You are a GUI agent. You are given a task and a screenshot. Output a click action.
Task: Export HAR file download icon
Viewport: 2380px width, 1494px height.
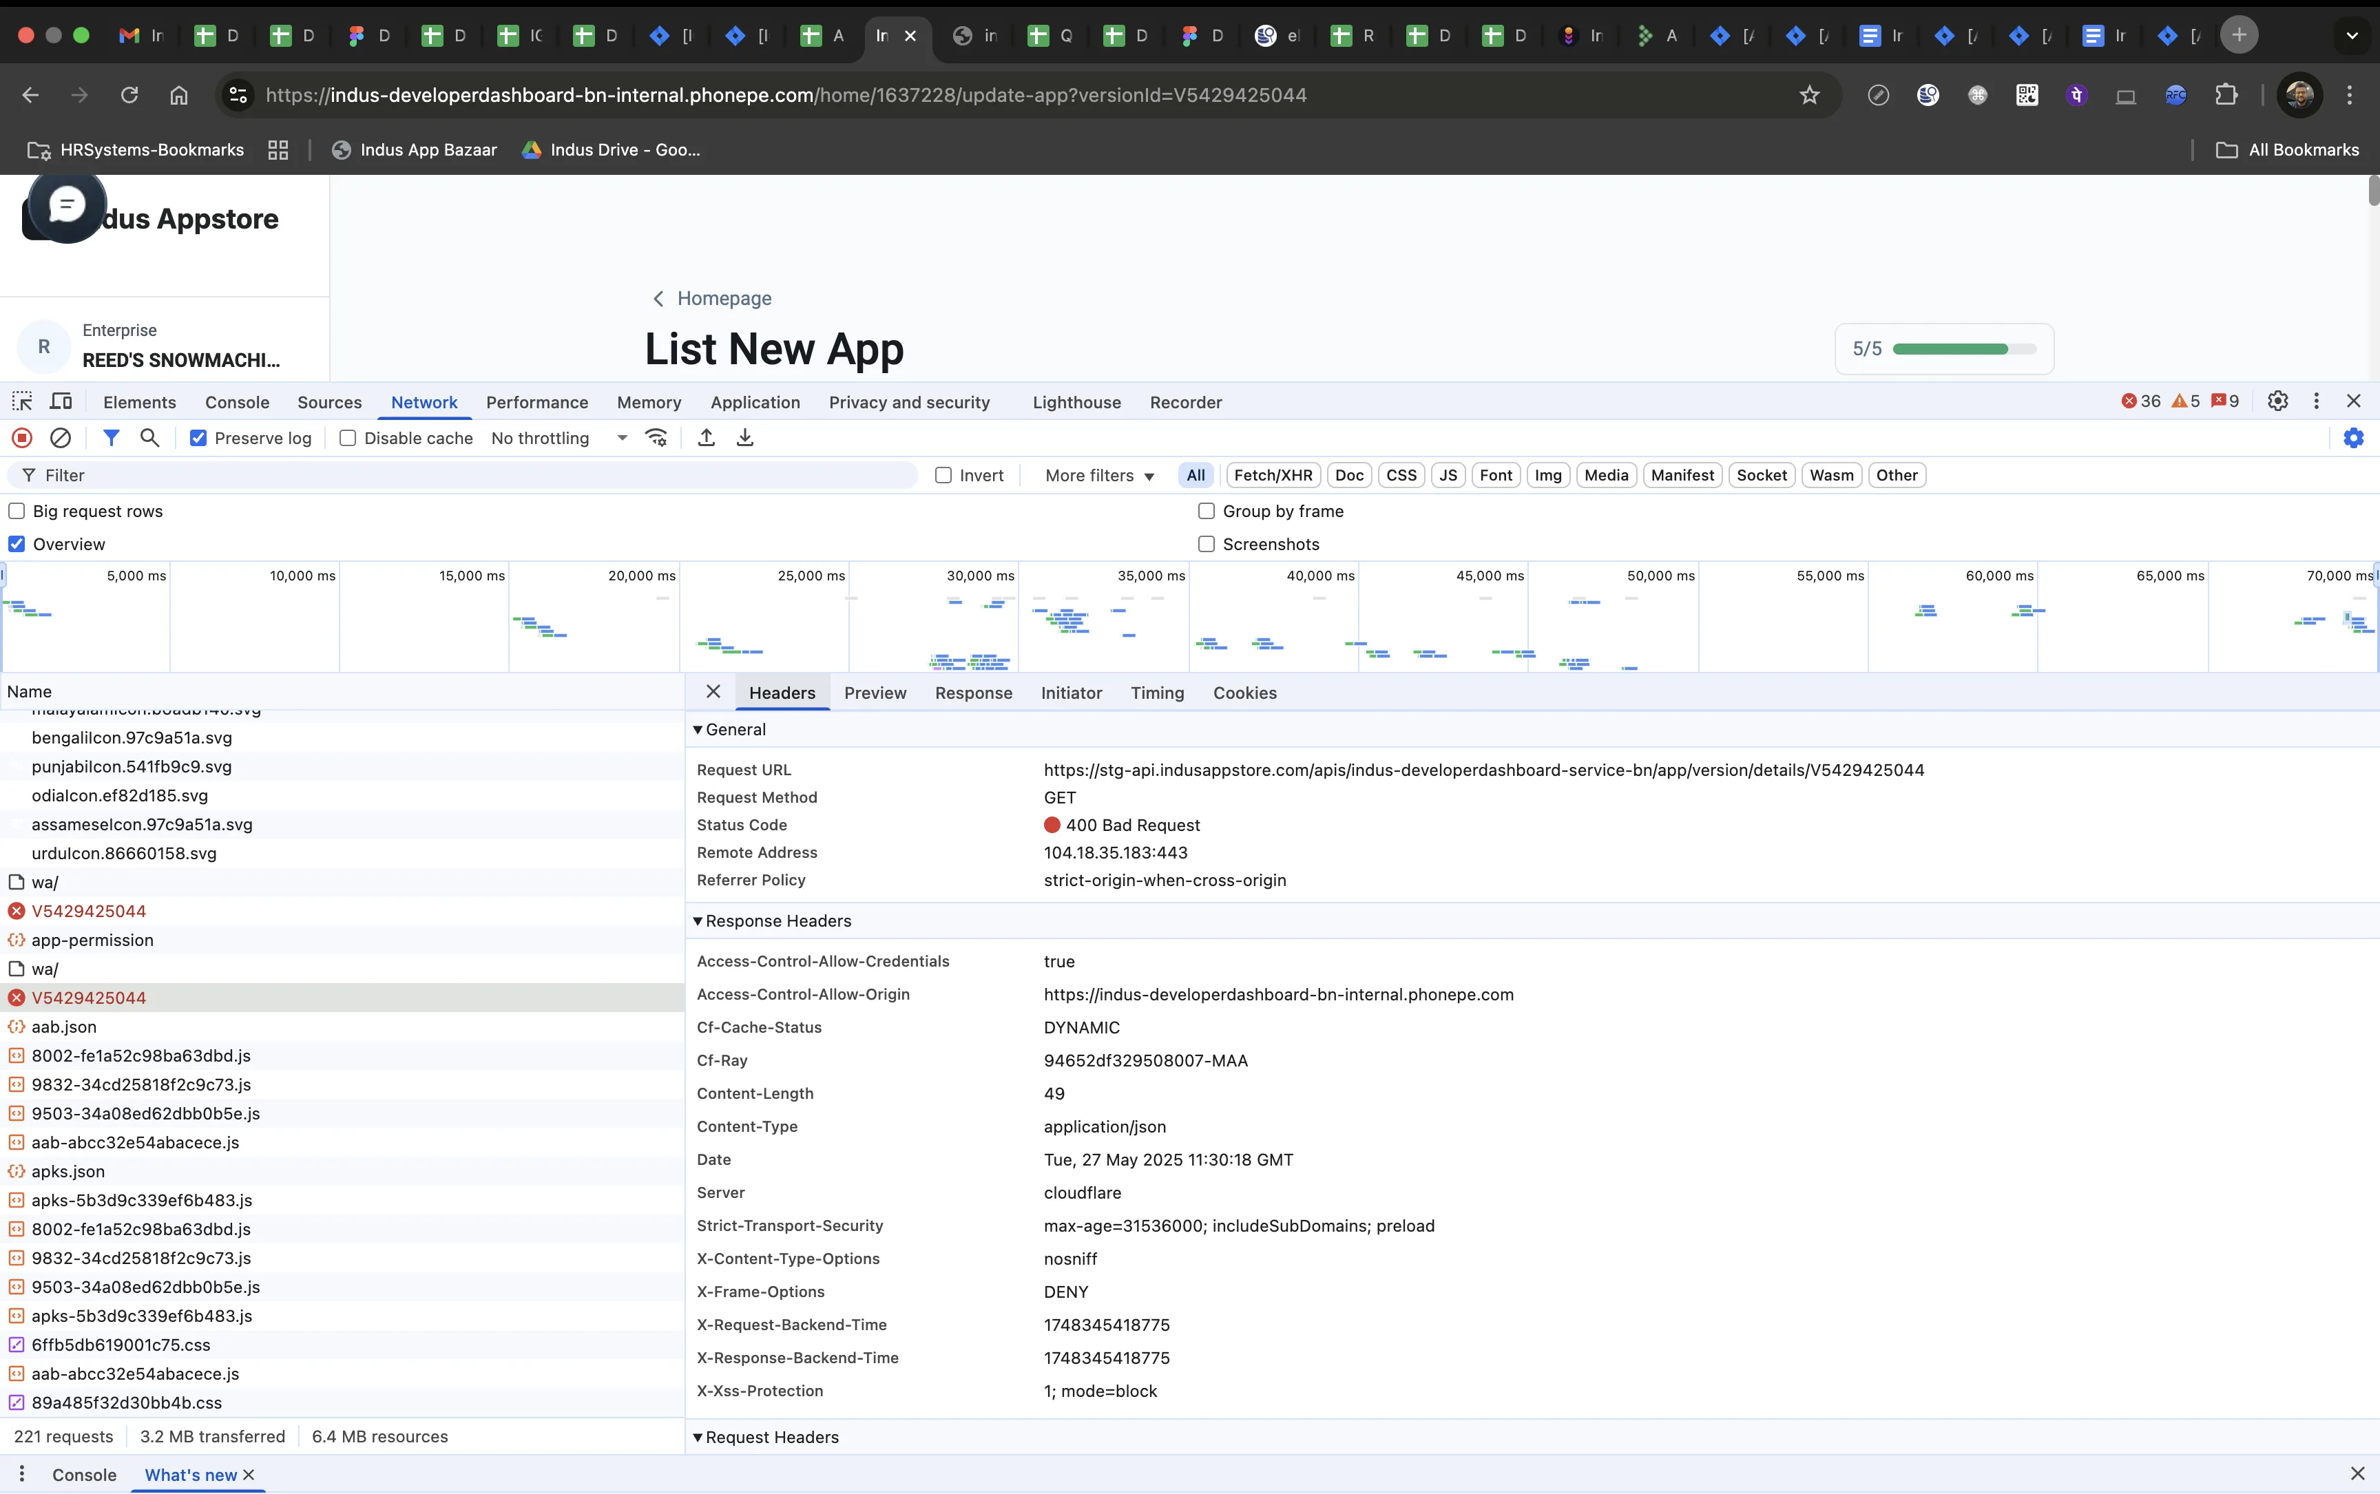point(745,438)
